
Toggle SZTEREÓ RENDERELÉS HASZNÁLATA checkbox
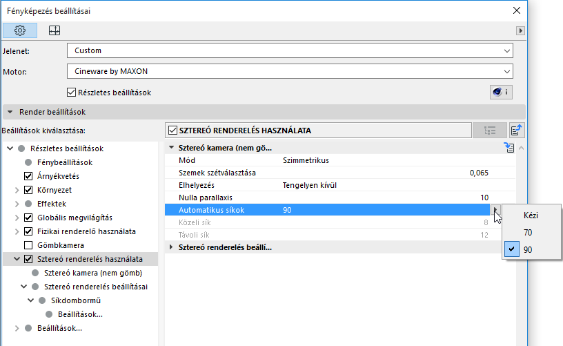tap(172, 131)
